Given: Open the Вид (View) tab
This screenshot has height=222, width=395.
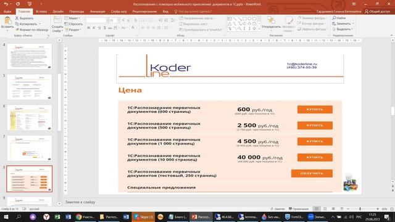Looking at the screenshot, I should (x=165, y=11).
